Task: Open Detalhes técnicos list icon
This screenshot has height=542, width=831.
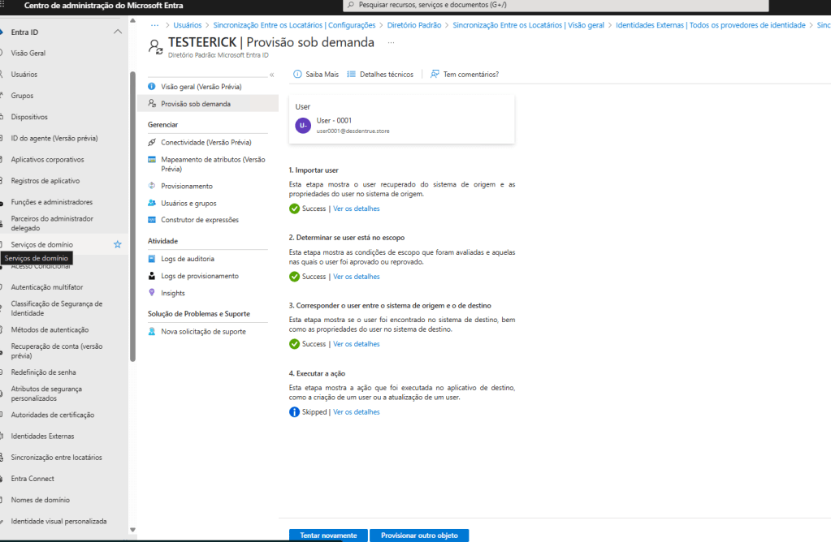Action: coord(352,74)
